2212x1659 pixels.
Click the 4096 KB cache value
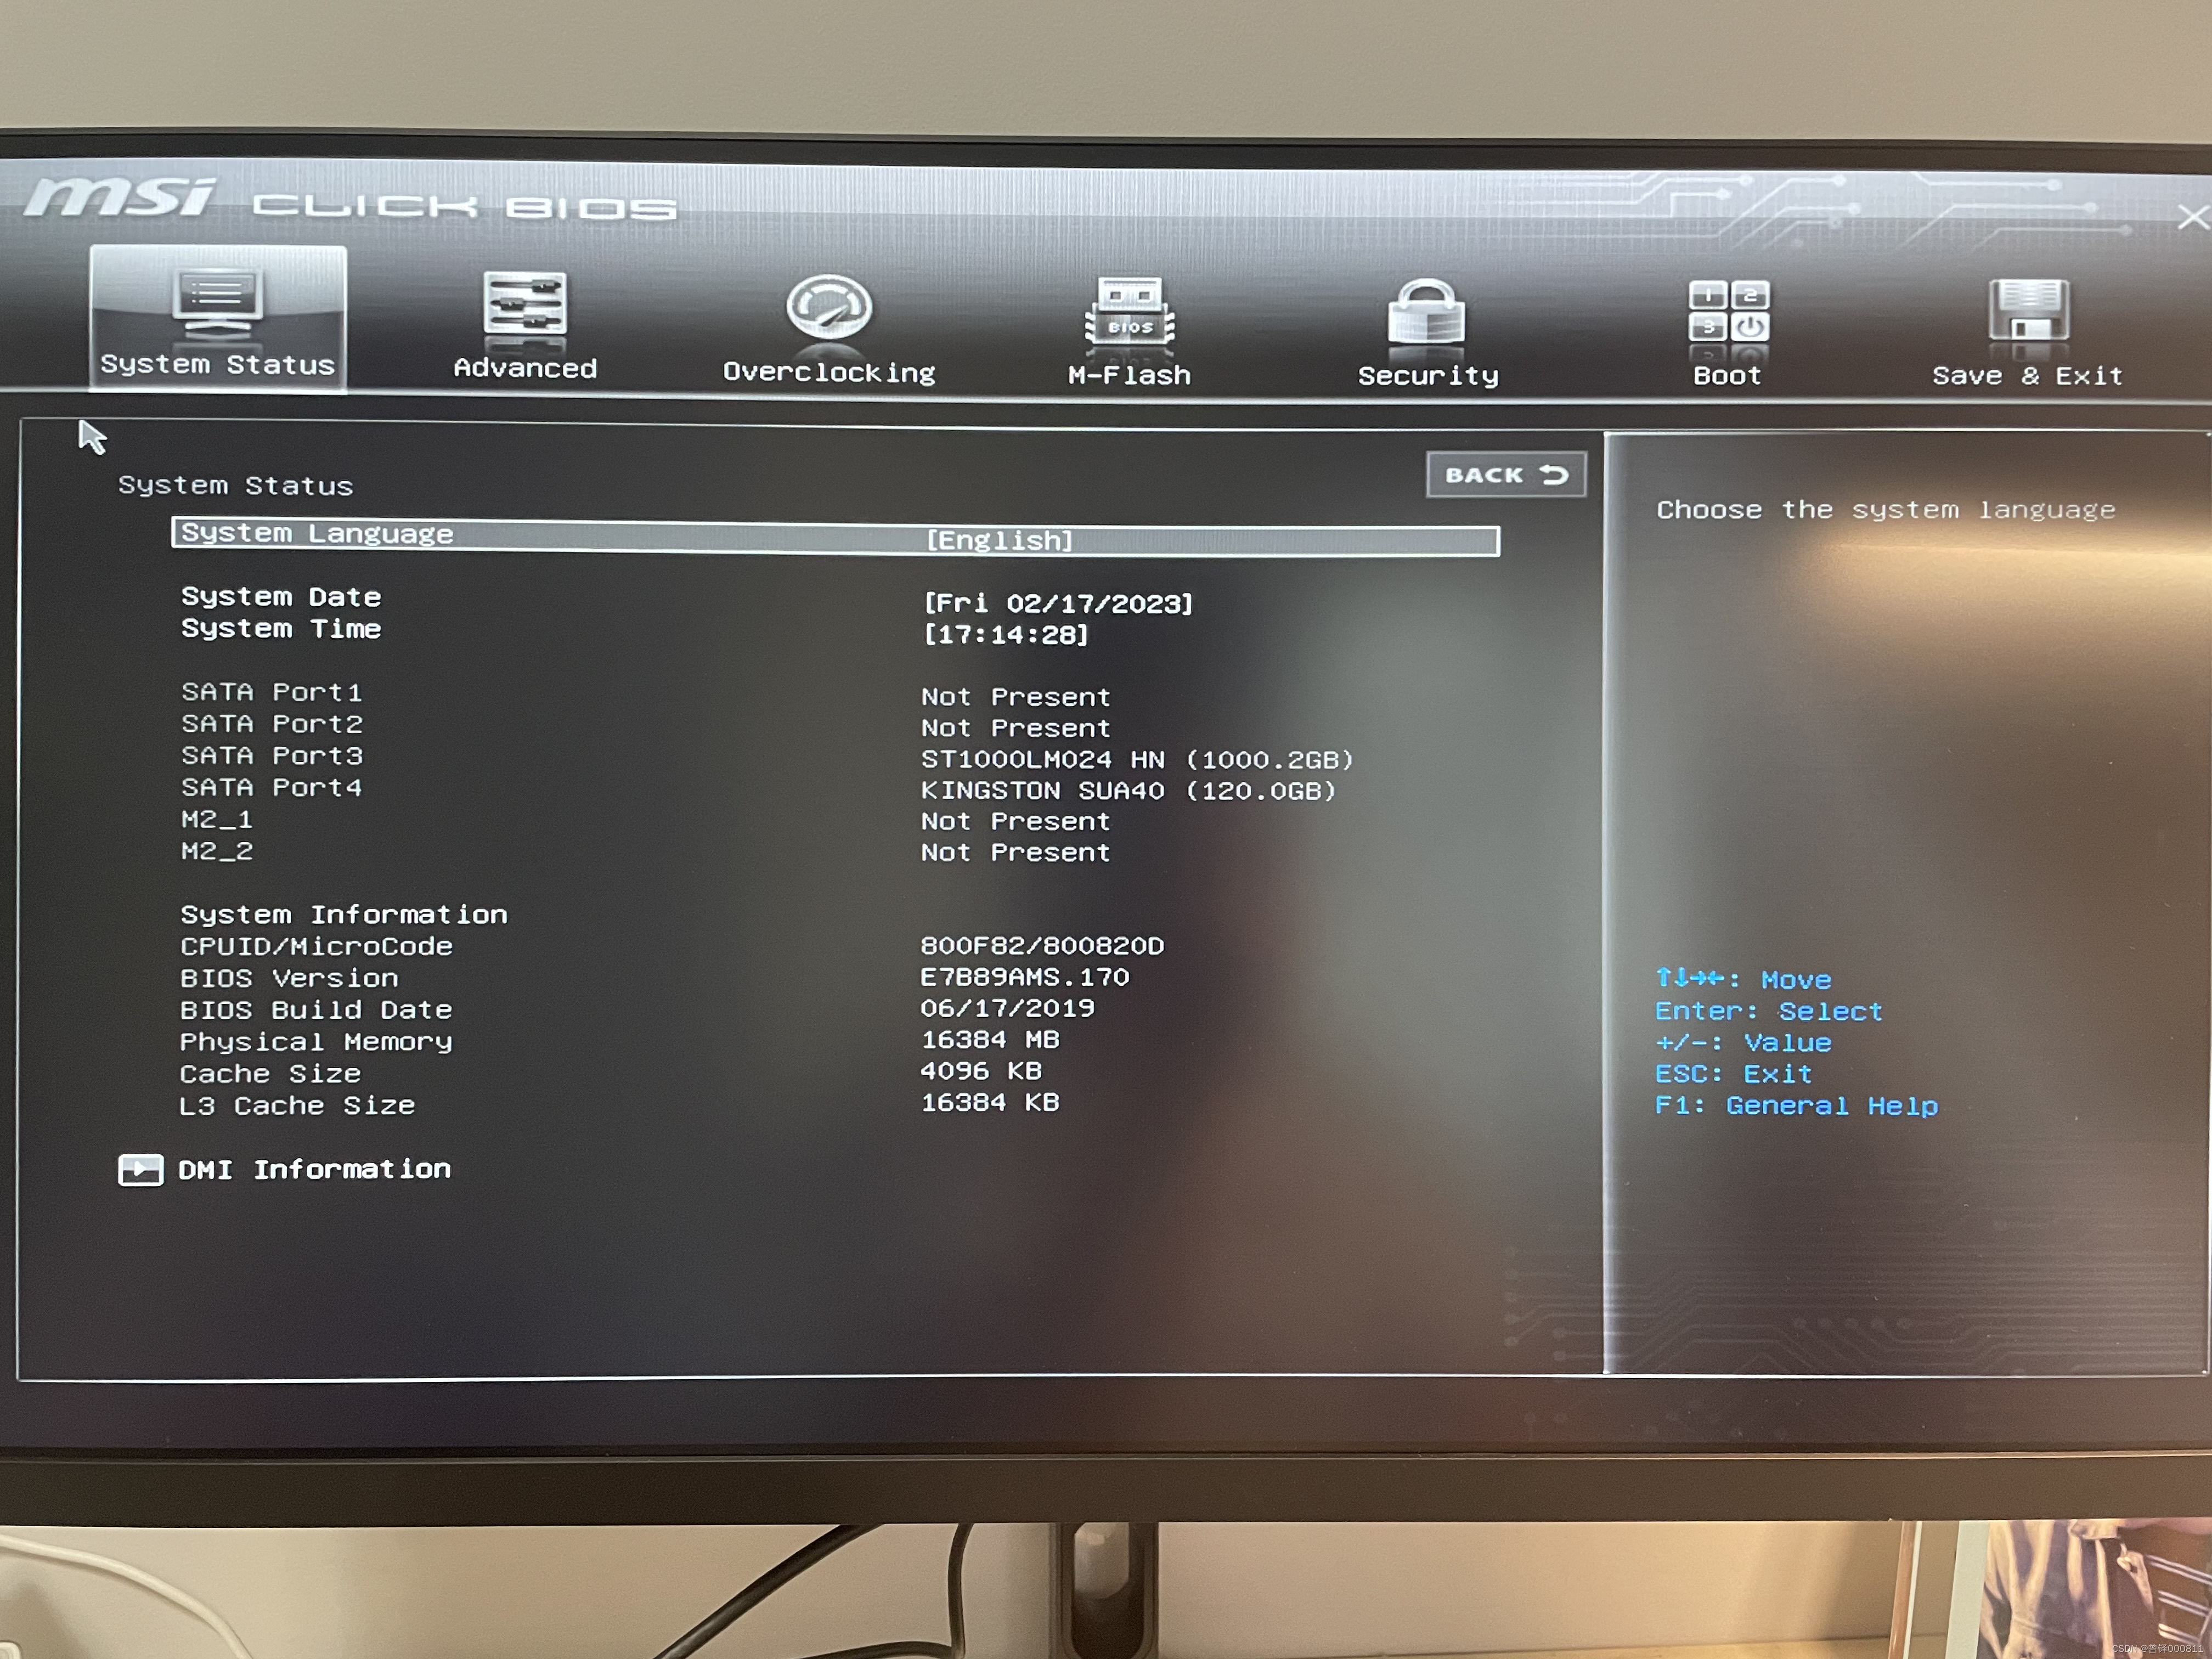click(981, 1071)
